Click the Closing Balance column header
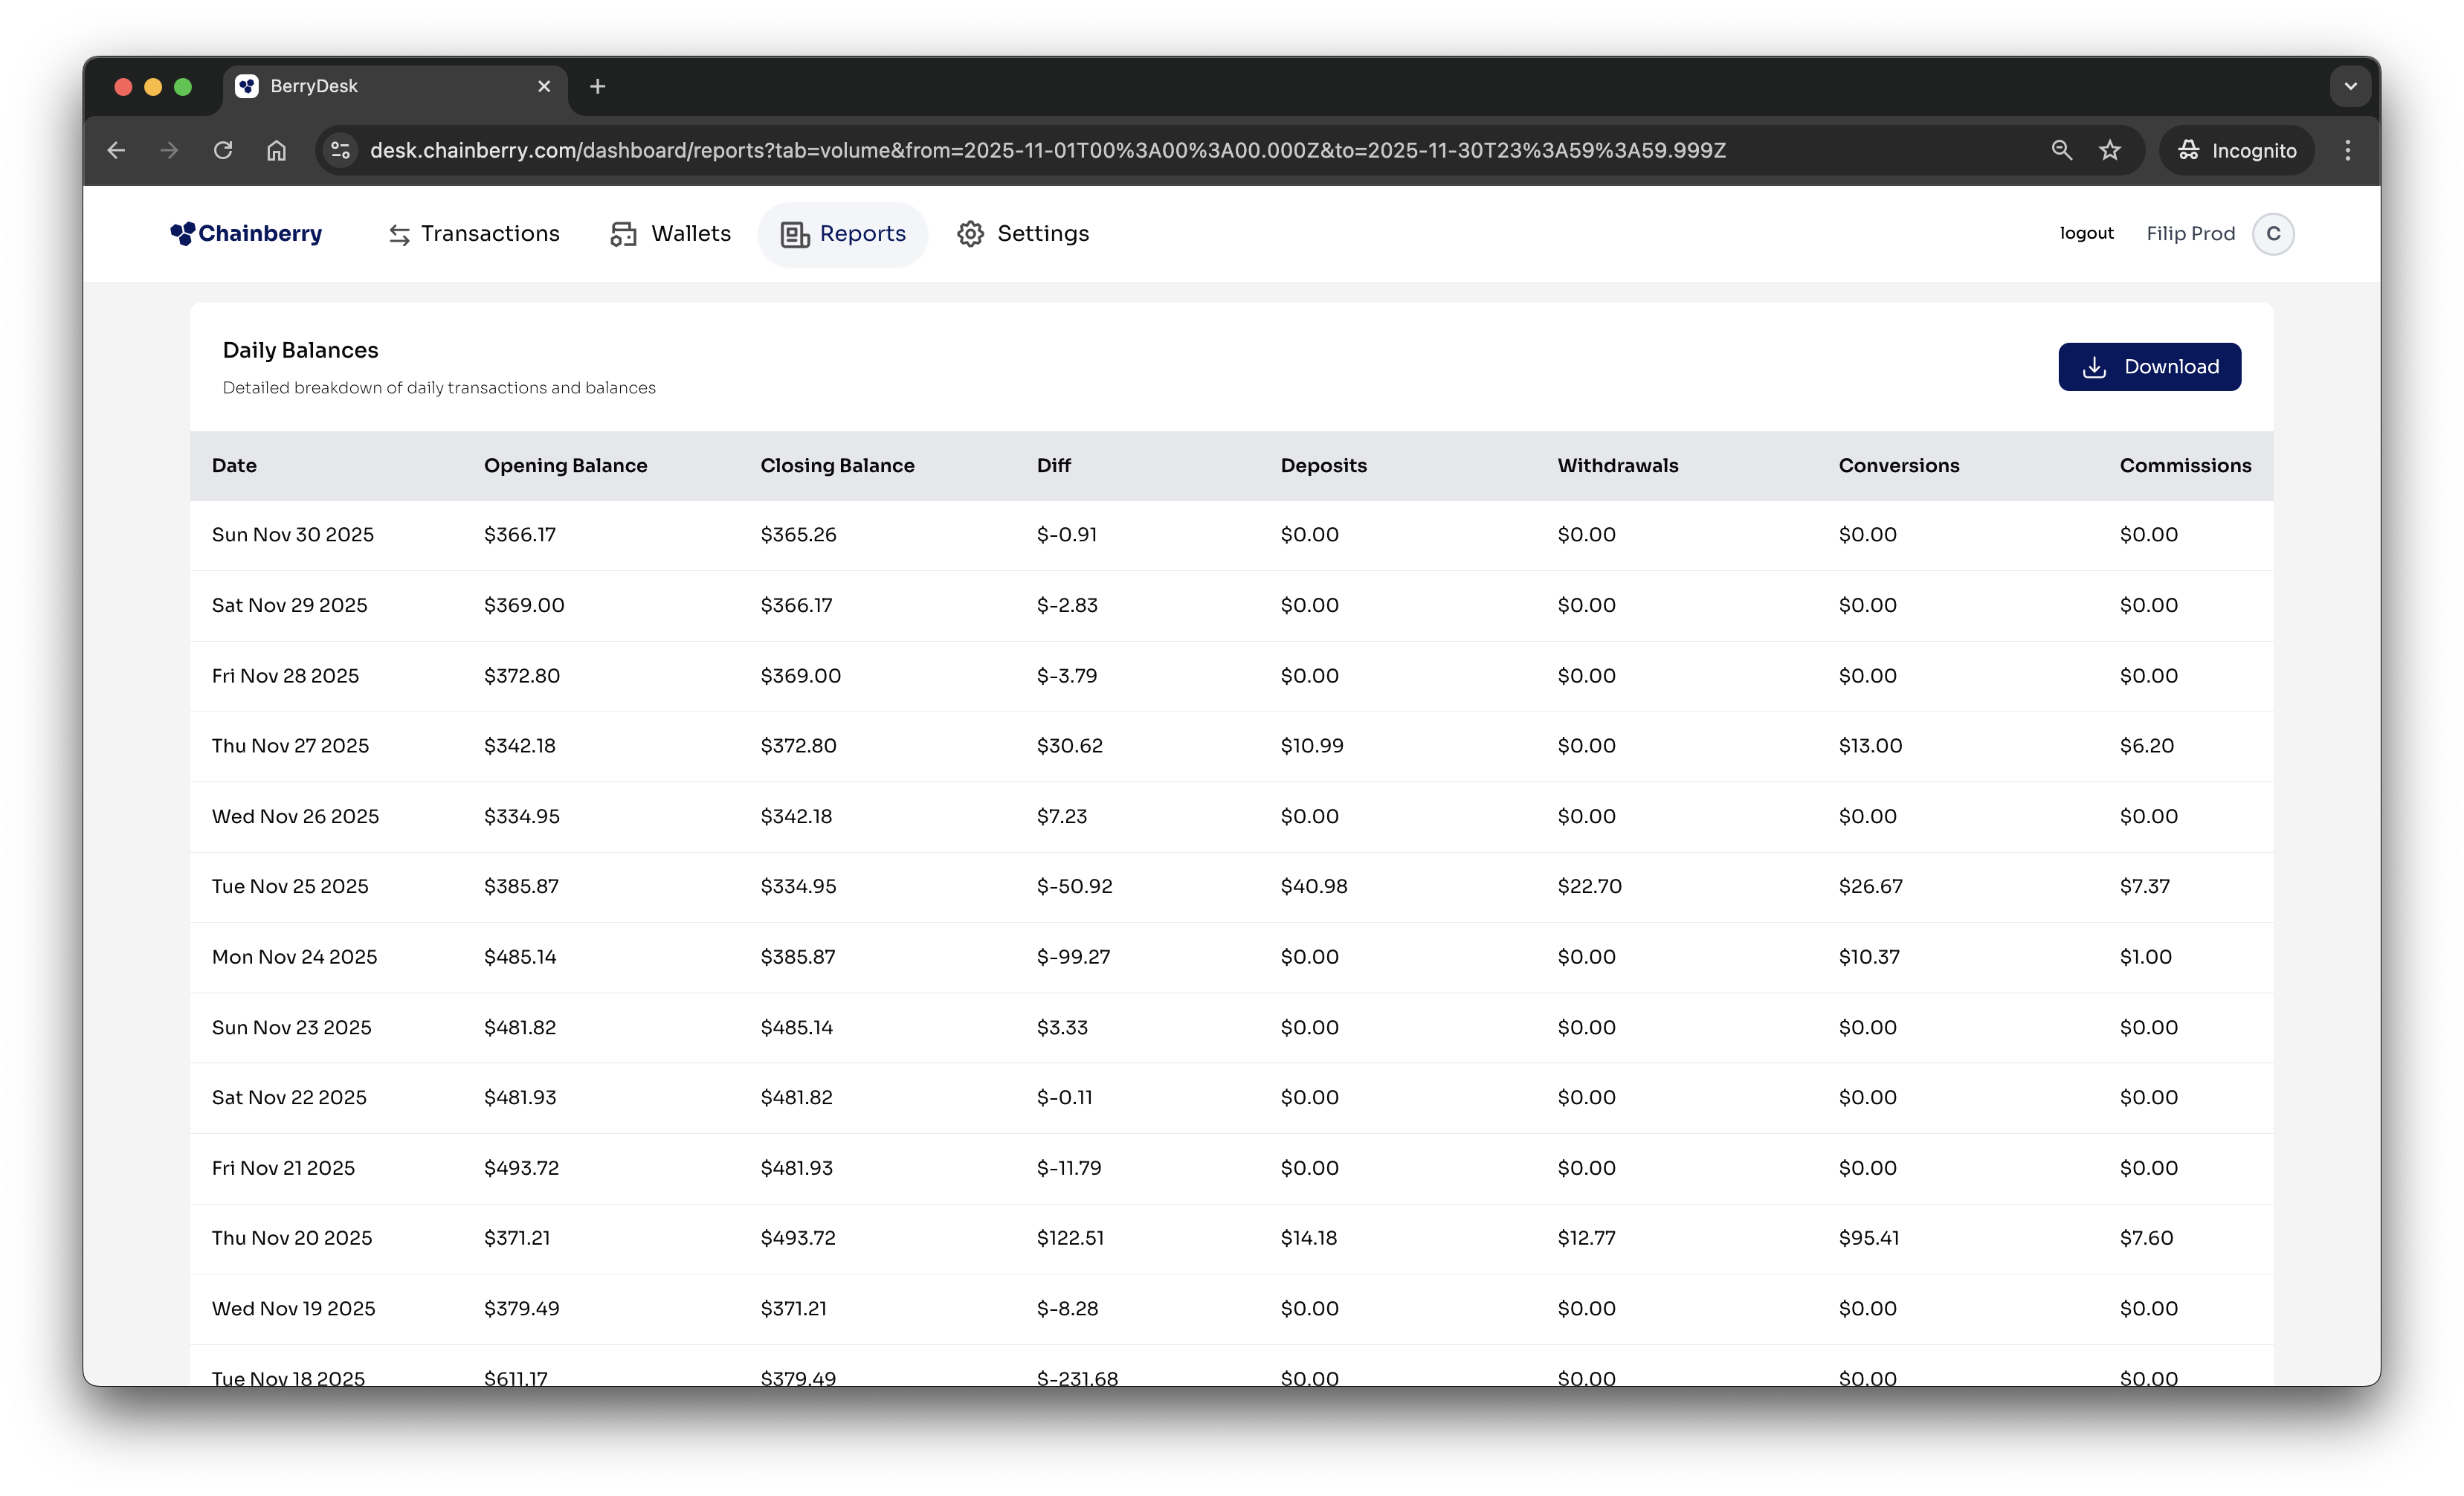Screen dimensions: 2464x1496 point(837,466)
